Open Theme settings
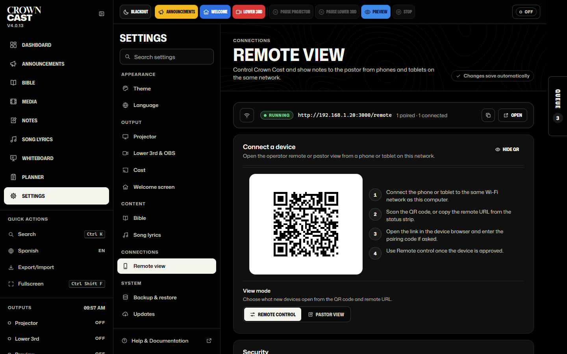 [167, 88]
